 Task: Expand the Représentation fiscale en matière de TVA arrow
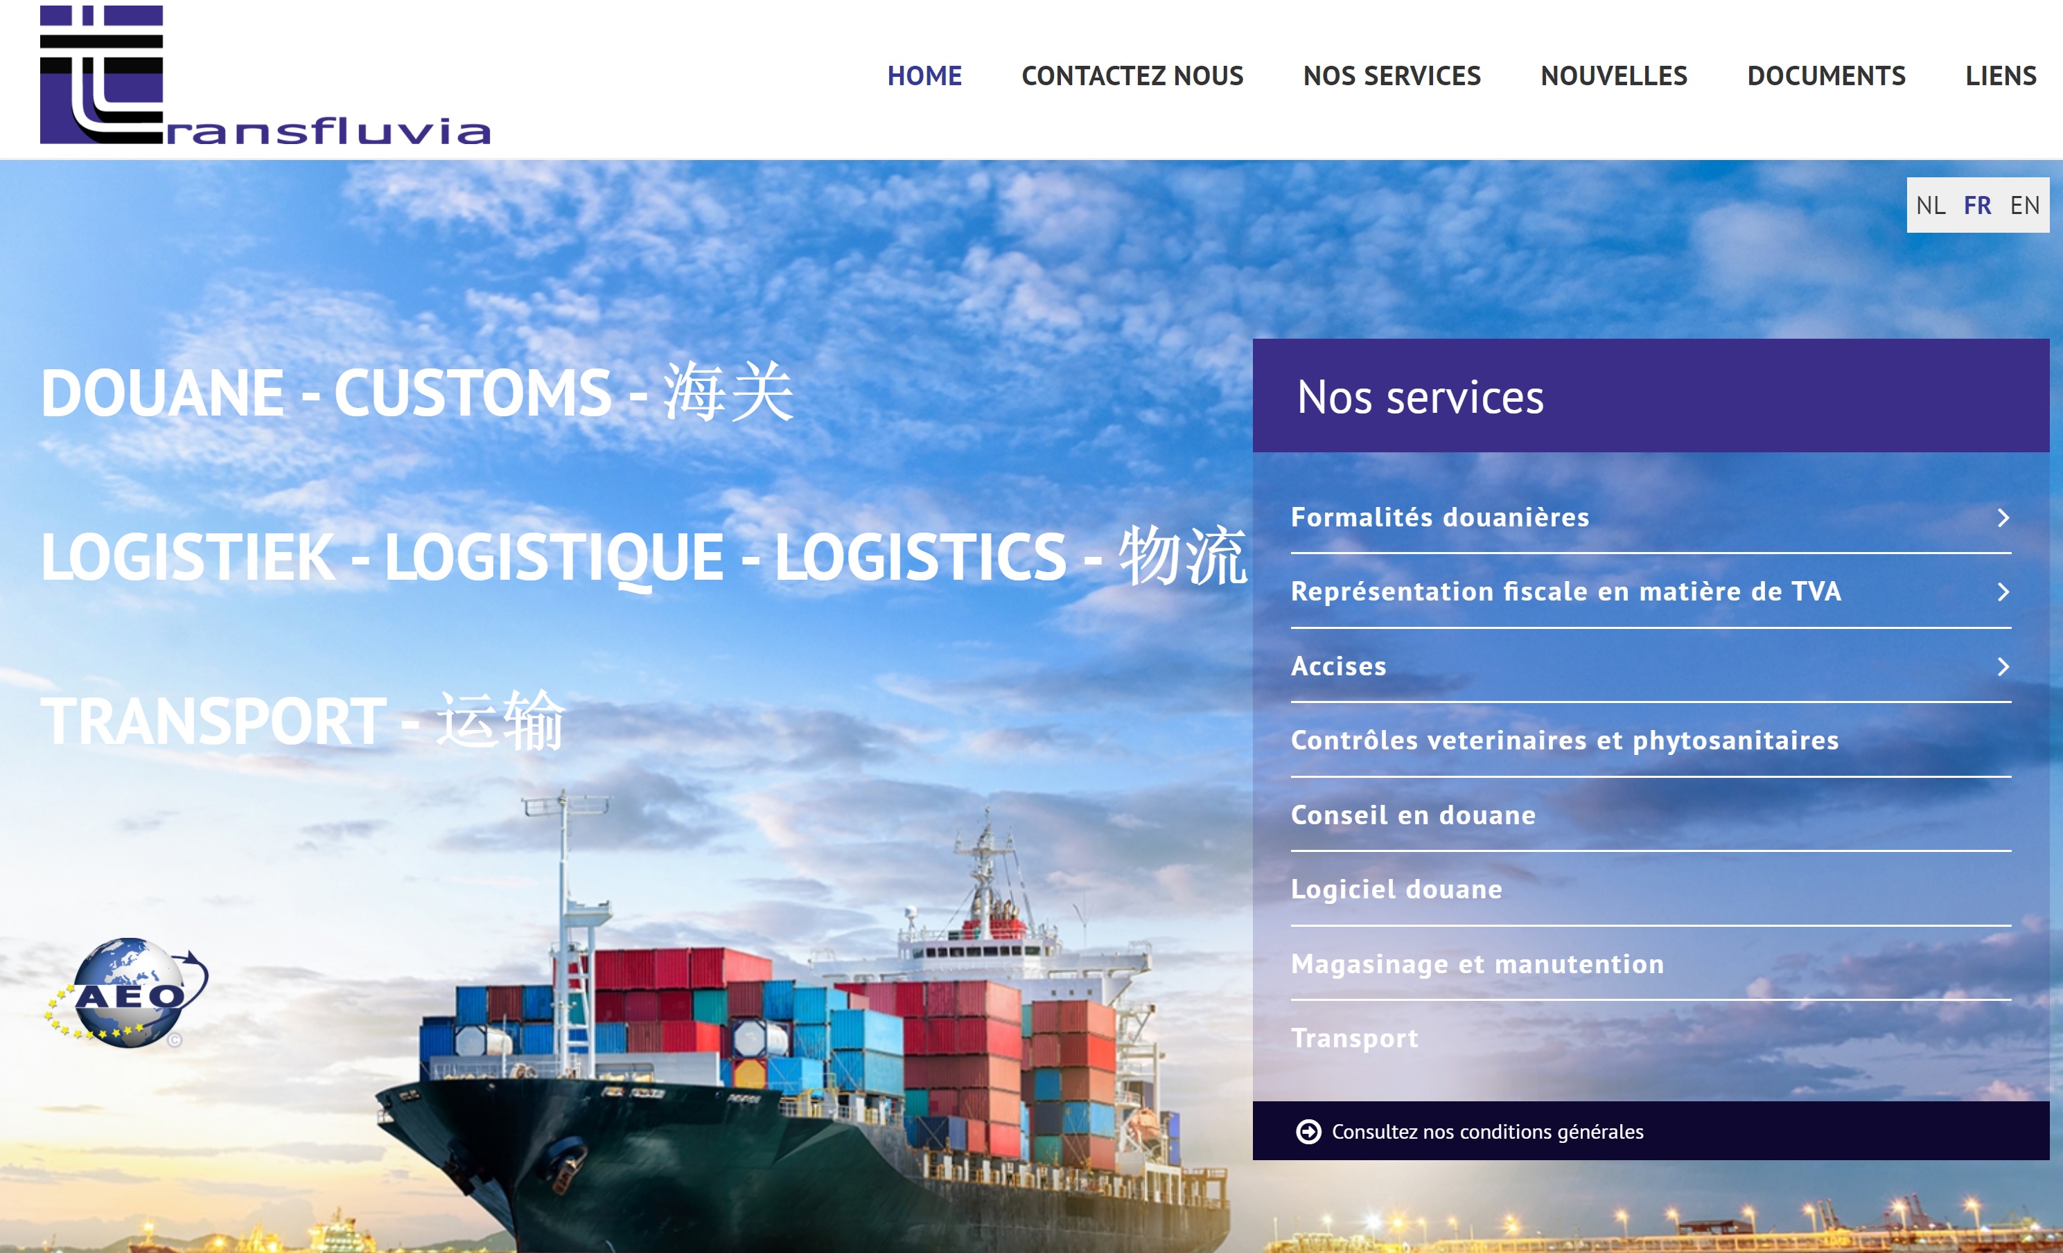[x=2003, y=593]
